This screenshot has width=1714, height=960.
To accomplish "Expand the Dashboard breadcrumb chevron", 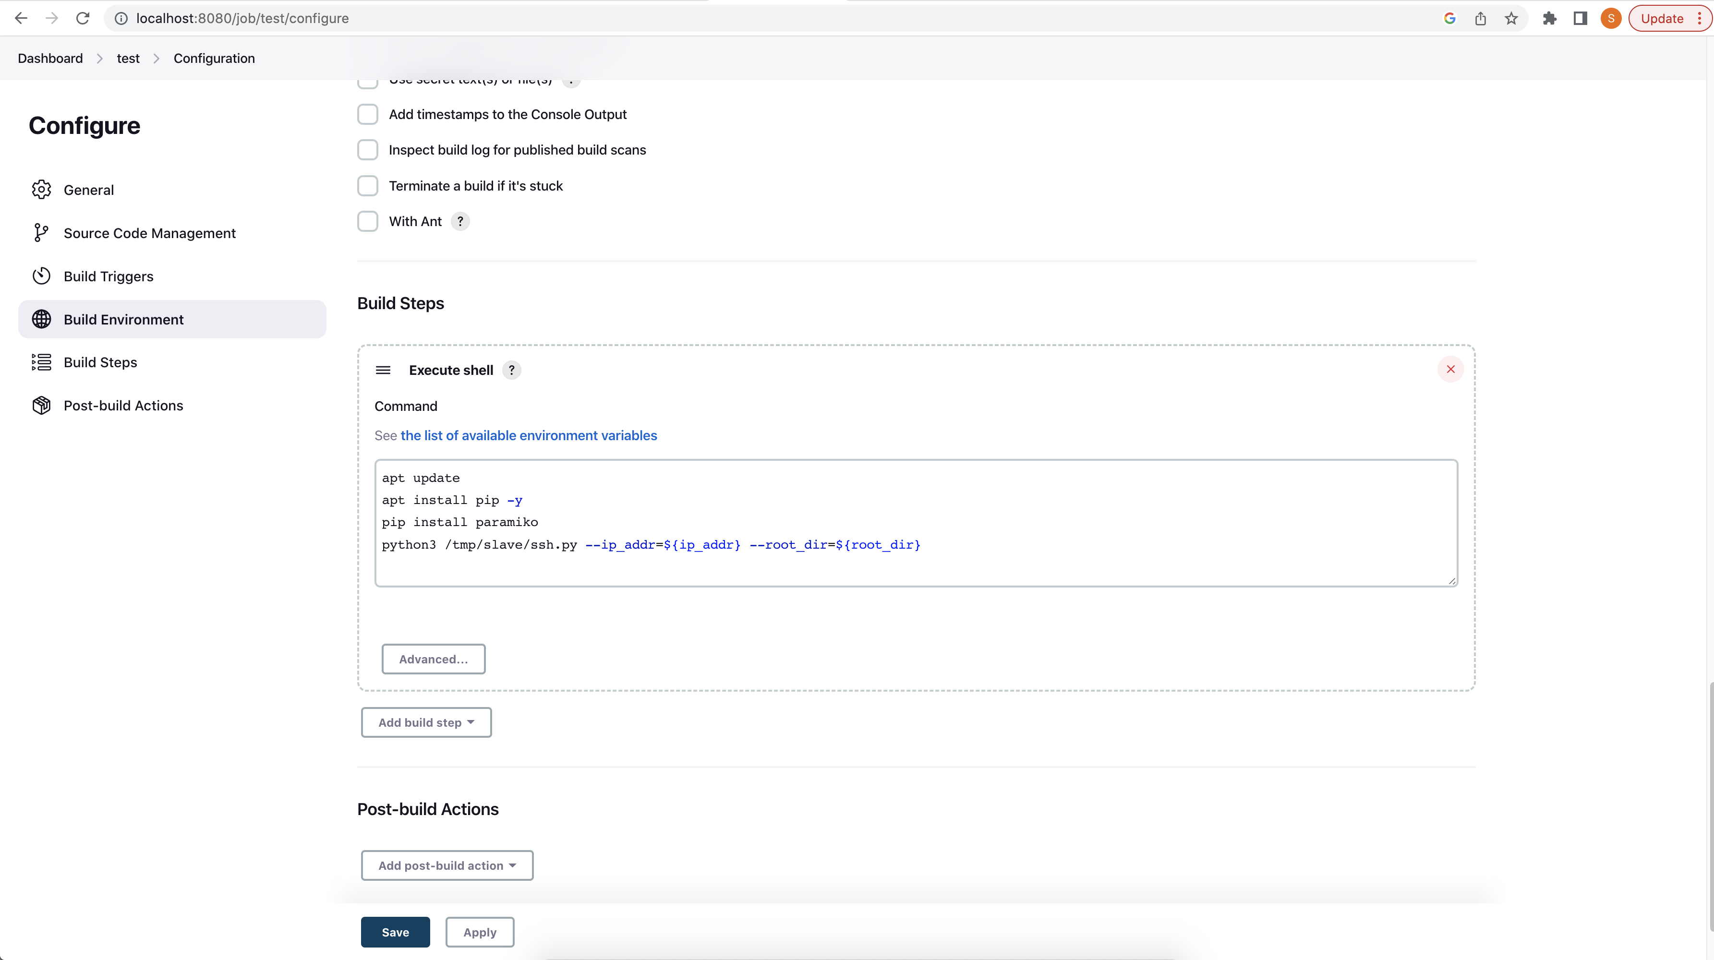I will [100, 59].
